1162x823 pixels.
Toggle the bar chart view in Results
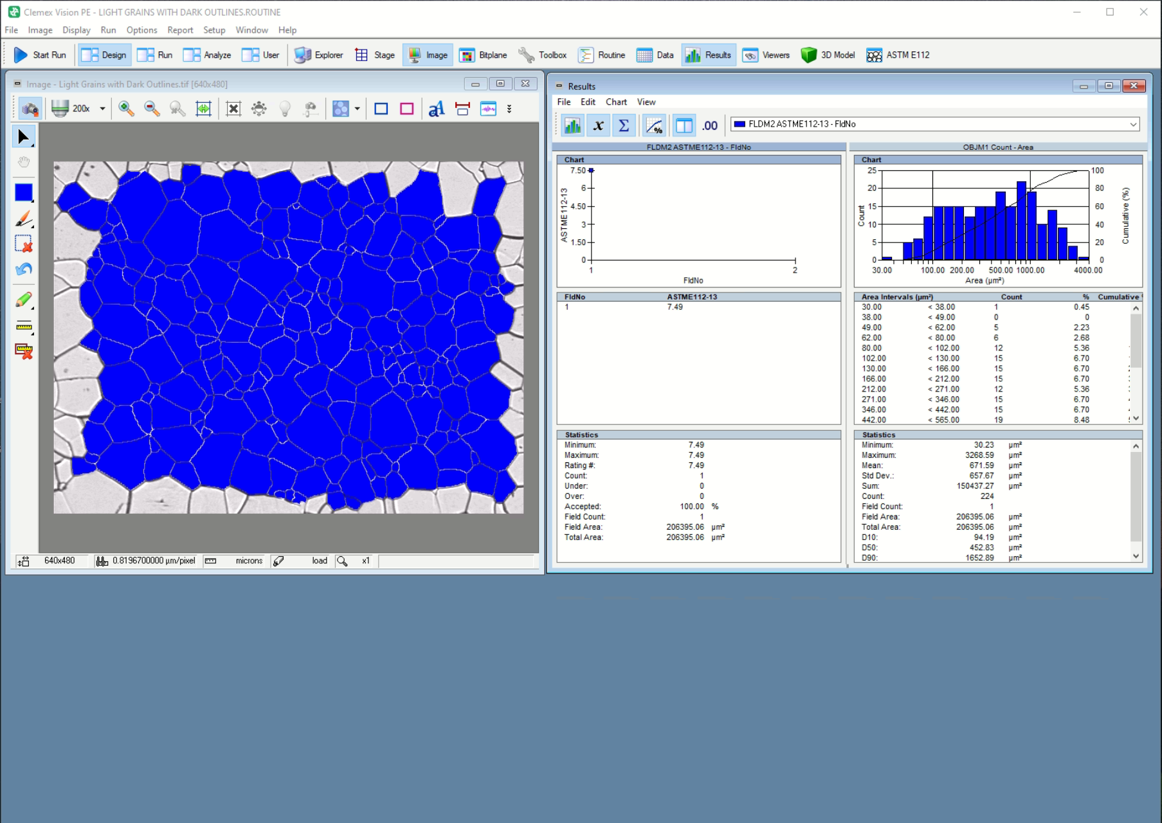[x=572, y=125]
